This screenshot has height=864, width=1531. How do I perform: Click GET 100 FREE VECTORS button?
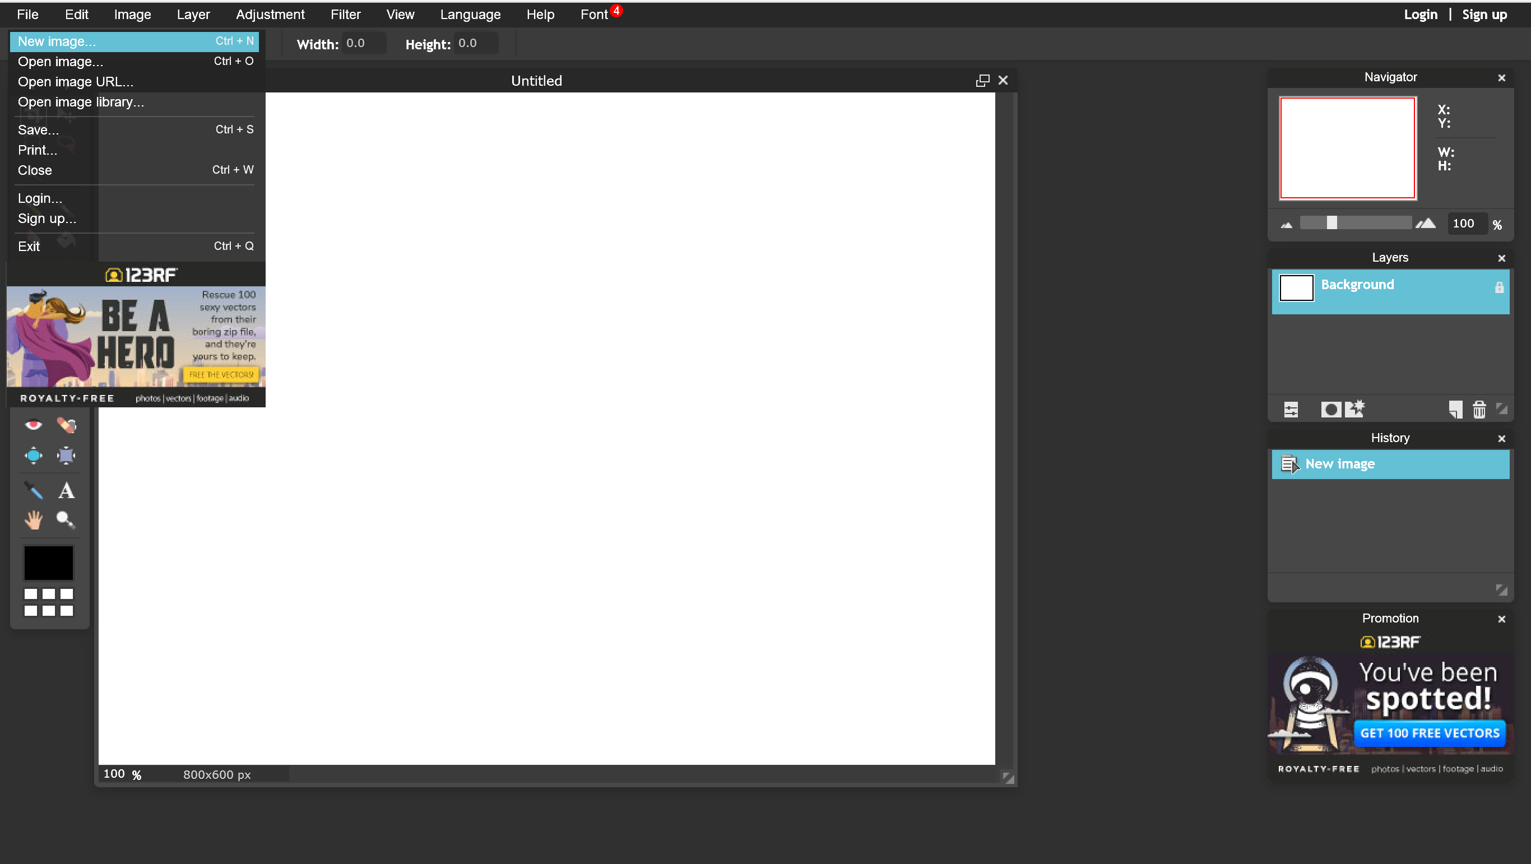[x=1430, y=733]
